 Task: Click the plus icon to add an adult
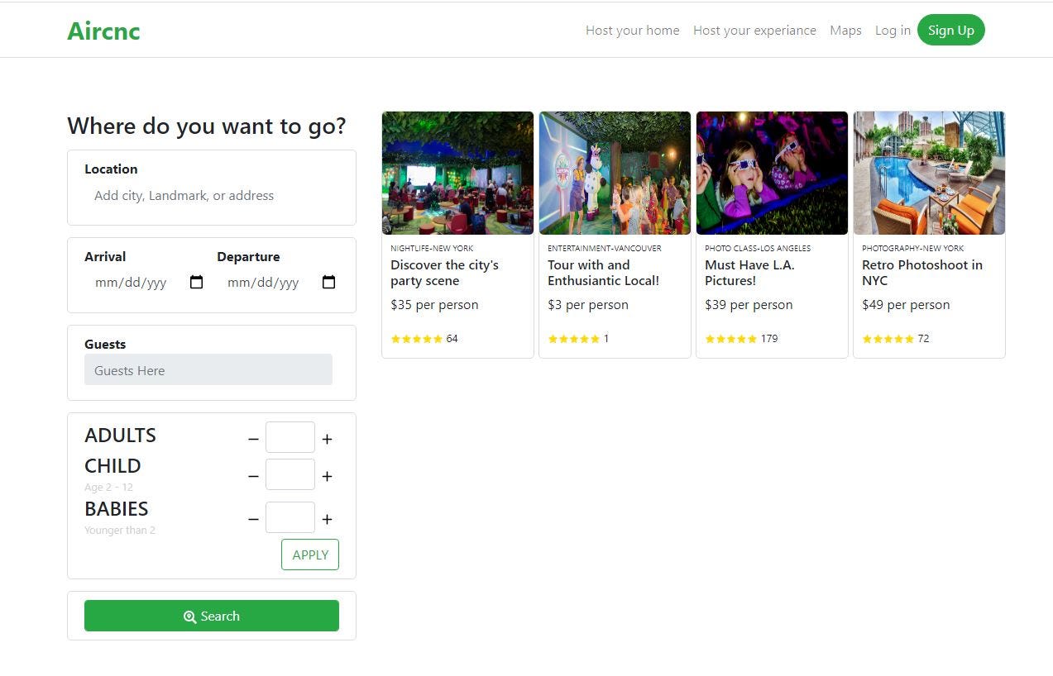(327, 439)
